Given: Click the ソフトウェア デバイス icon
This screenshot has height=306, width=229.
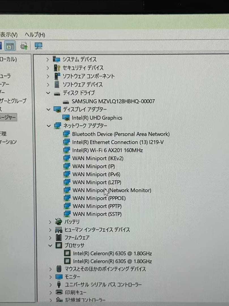Looking at the screenshot, I should [57, 84].
